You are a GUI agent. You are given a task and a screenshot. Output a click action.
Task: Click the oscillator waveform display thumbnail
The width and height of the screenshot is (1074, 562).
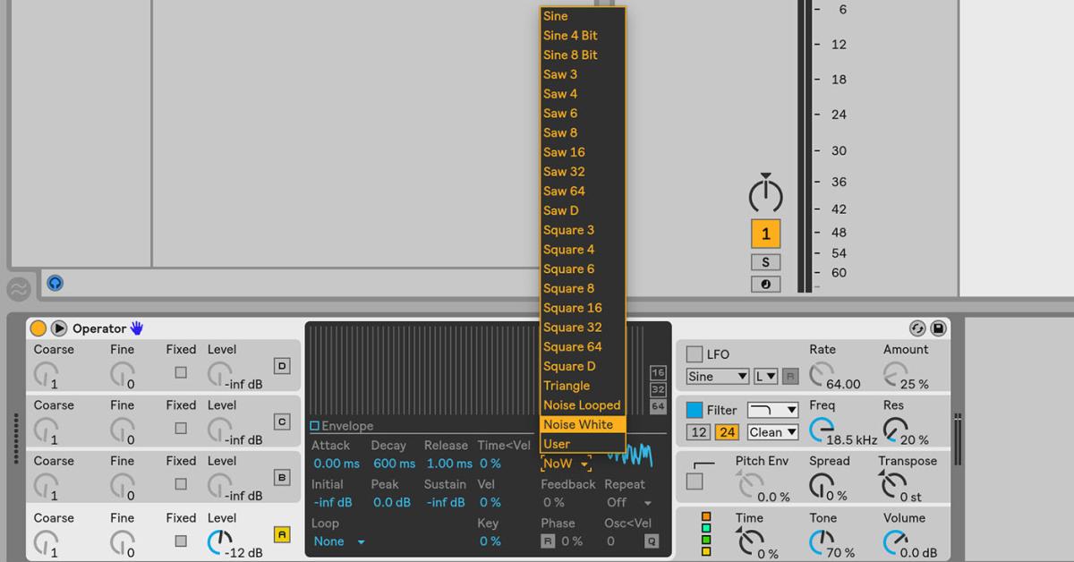[630, 455]
